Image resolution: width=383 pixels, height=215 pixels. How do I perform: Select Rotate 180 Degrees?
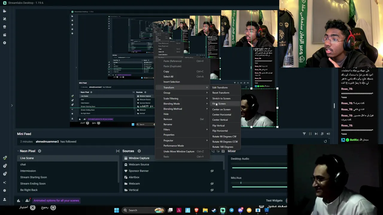[x=225, y=147]
